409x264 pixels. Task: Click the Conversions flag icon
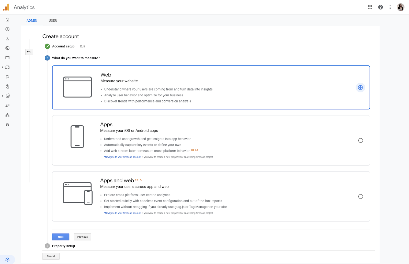coord(7,77)
